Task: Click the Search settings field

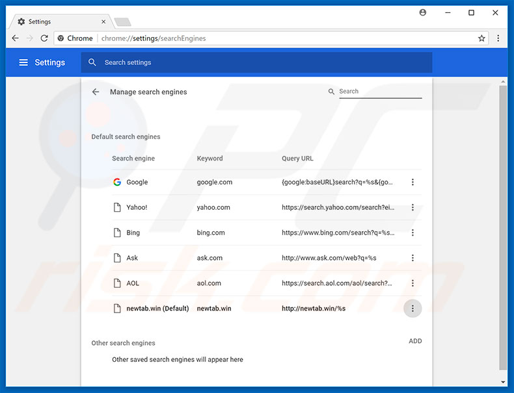Action: pos(256,62)
